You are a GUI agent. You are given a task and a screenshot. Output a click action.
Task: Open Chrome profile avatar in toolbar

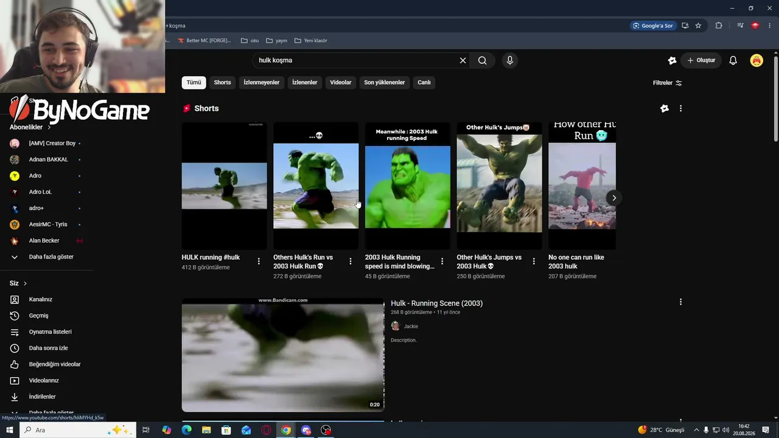point(755,26)
